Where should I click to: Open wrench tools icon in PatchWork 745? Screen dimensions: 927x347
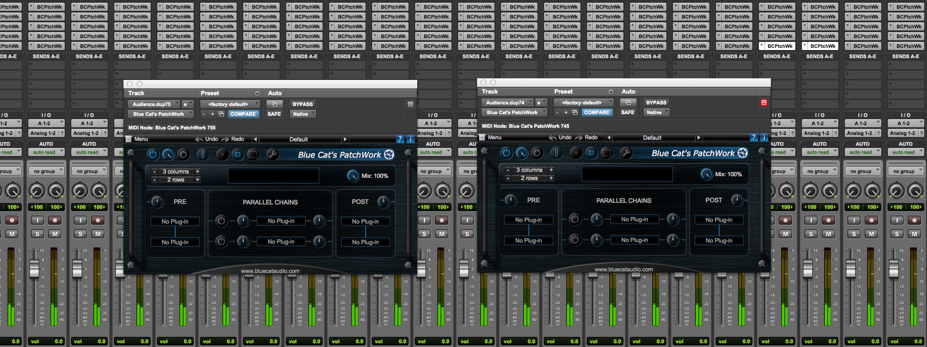pos(626,153)
